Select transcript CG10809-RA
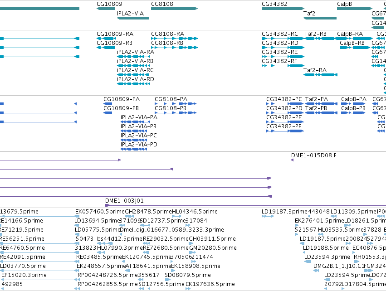 click(x=115, y=34)
